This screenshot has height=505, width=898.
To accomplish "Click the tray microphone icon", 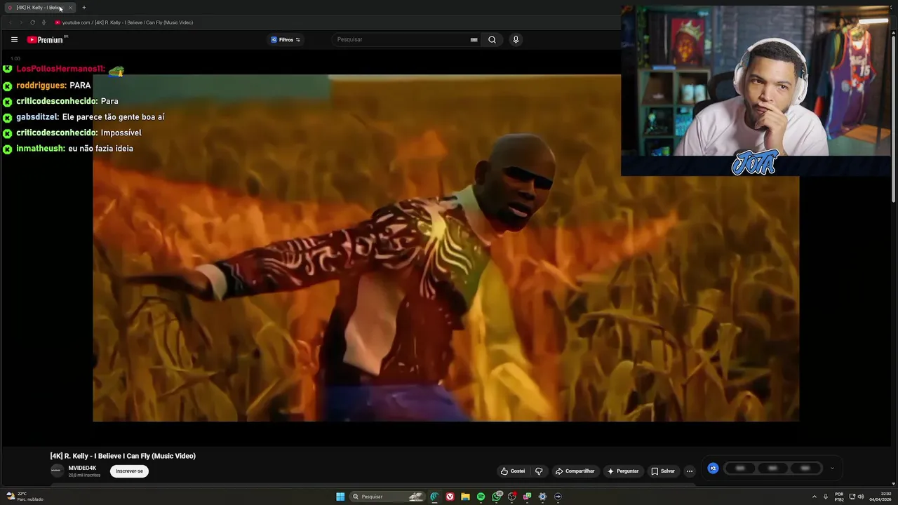I will (826, 497).
